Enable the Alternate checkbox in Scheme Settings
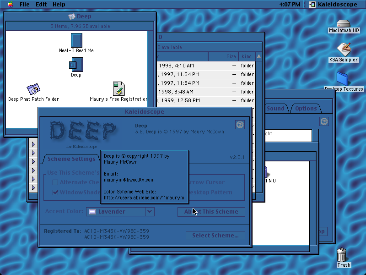This screenshot has height=275, width=366. coord(55,182)
